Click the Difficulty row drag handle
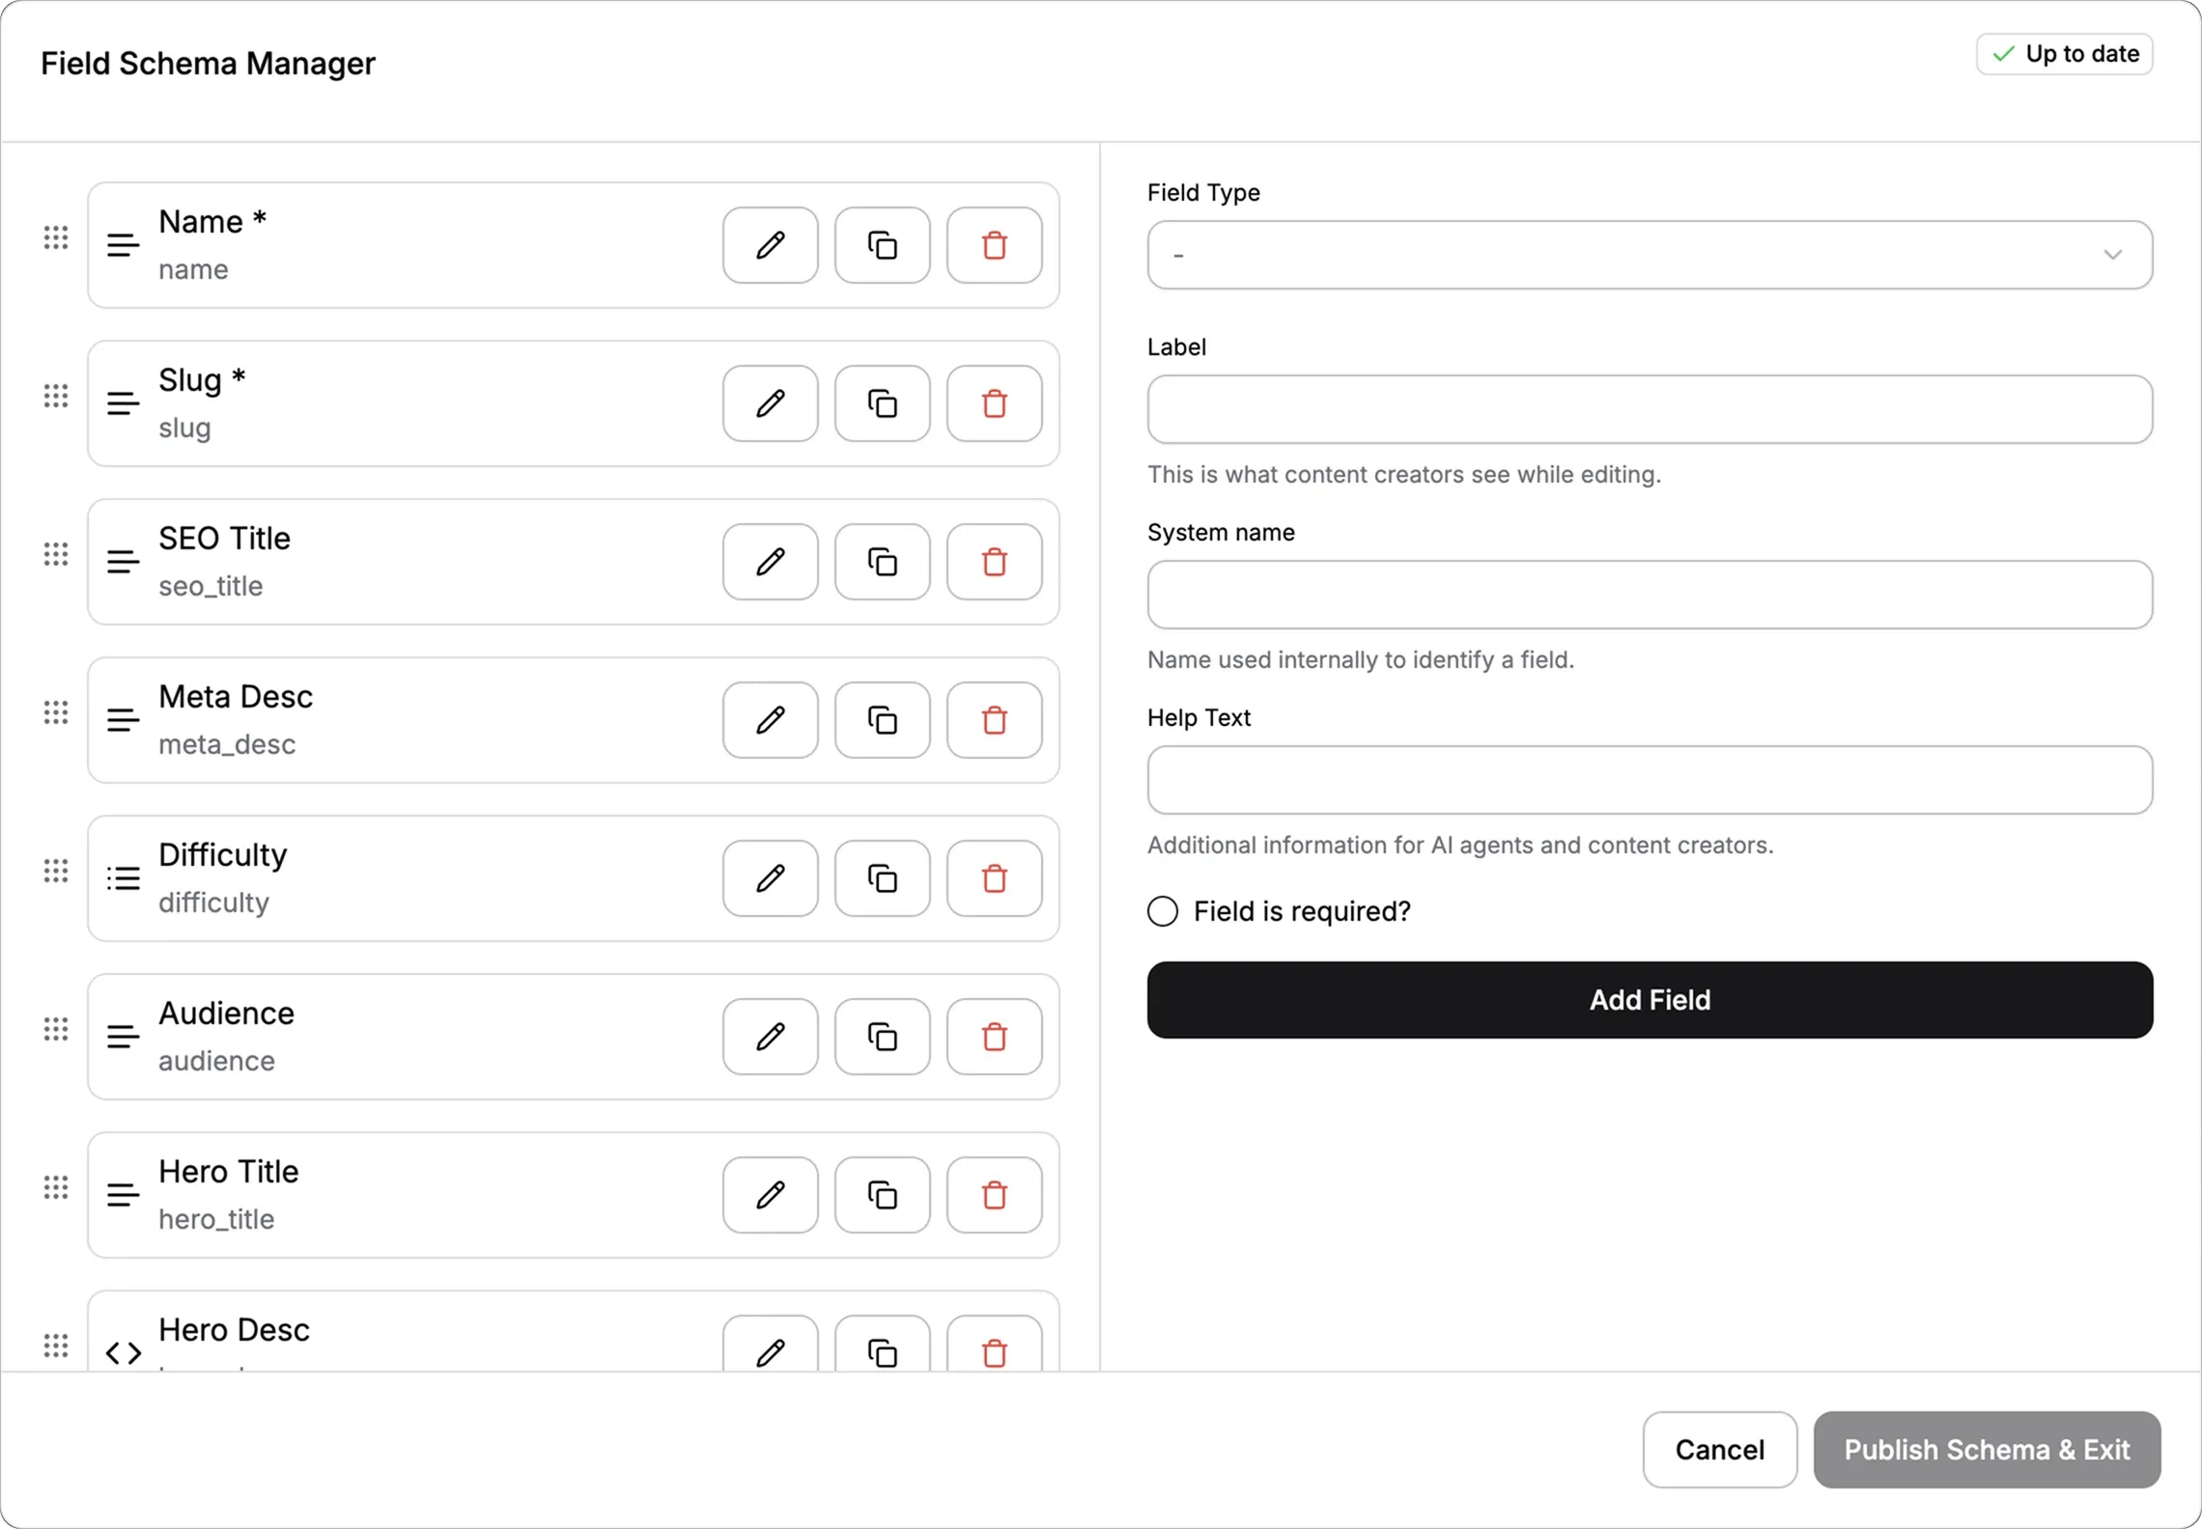The width and height of the screenshot is (2202, 1529). (x=56, y=871)
